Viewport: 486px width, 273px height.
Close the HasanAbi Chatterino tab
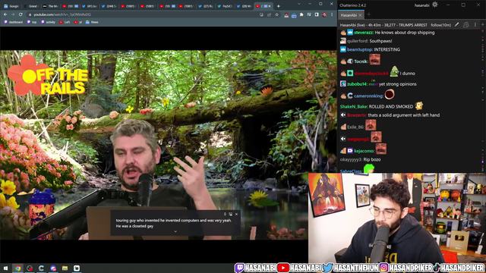pyautogui.click(x=360, y=15)
